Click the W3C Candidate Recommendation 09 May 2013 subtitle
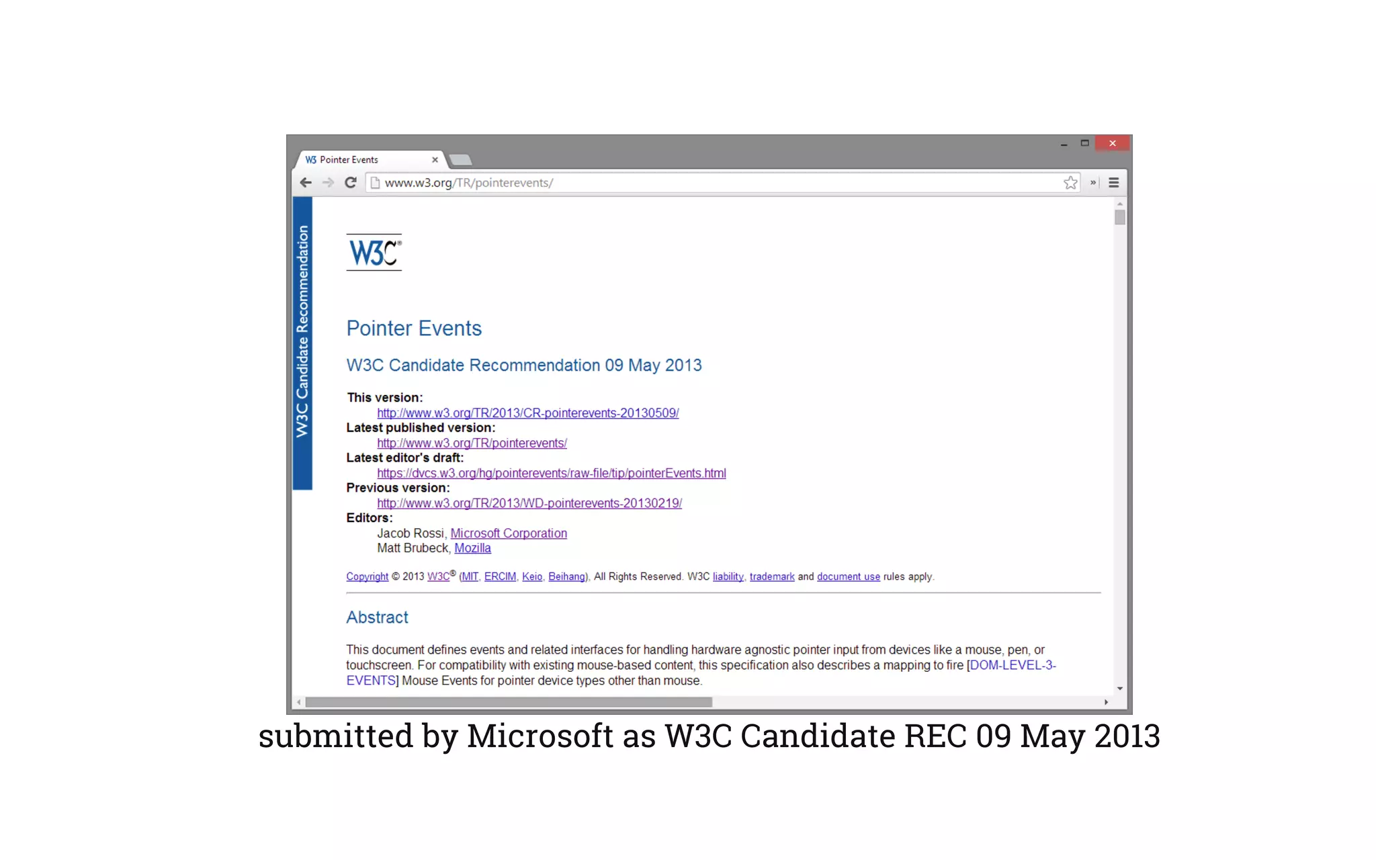The height and width of the screenshot is (860, 1376). 524,365
